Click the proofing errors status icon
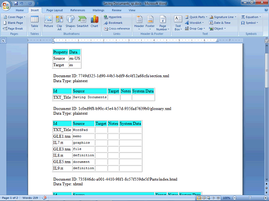The height and width of the screenshot is (201, 269). 45,198
